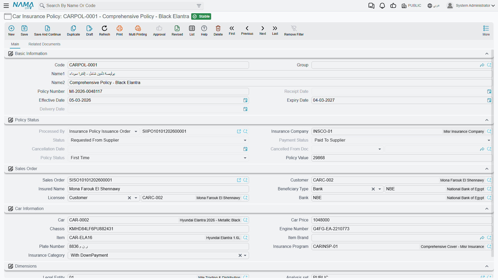This screenshot has width=498, height=280.
Task: Switch to the Main tab
Action: point(15,44)
